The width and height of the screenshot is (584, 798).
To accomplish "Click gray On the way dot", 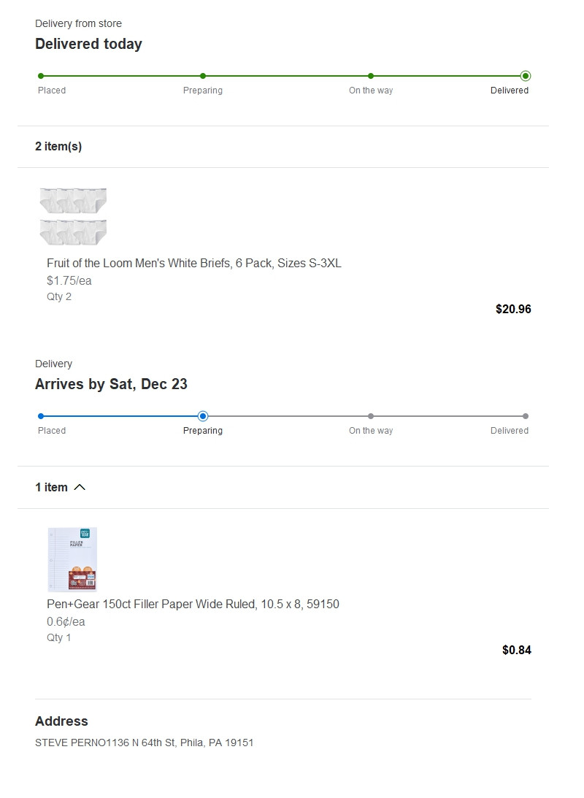I will click(x=371, y=416).
